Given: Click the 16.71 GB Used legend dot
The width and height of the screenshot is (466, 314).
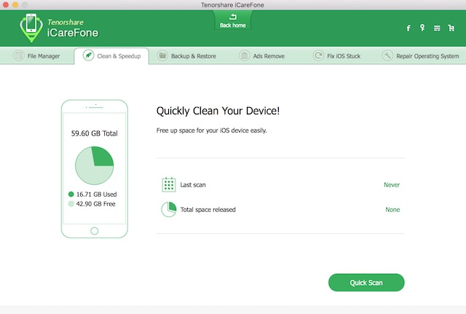Looking at the screenshot, I should (71, 195).
